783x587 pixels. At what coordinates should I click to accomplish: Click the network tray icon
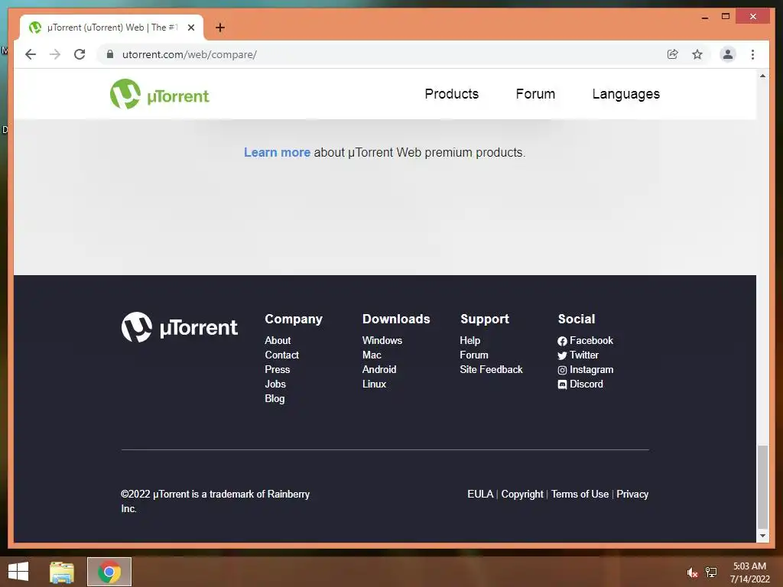[711, 572]
